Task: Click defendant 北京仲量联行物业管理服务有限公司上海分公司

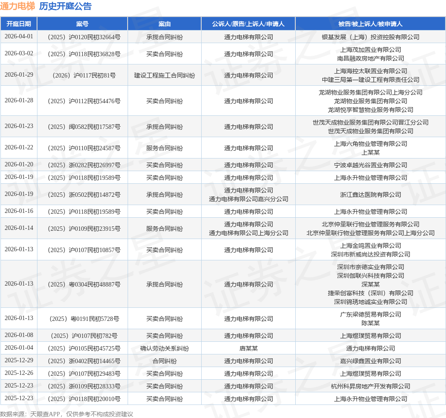Action: (x=370, y=233)
